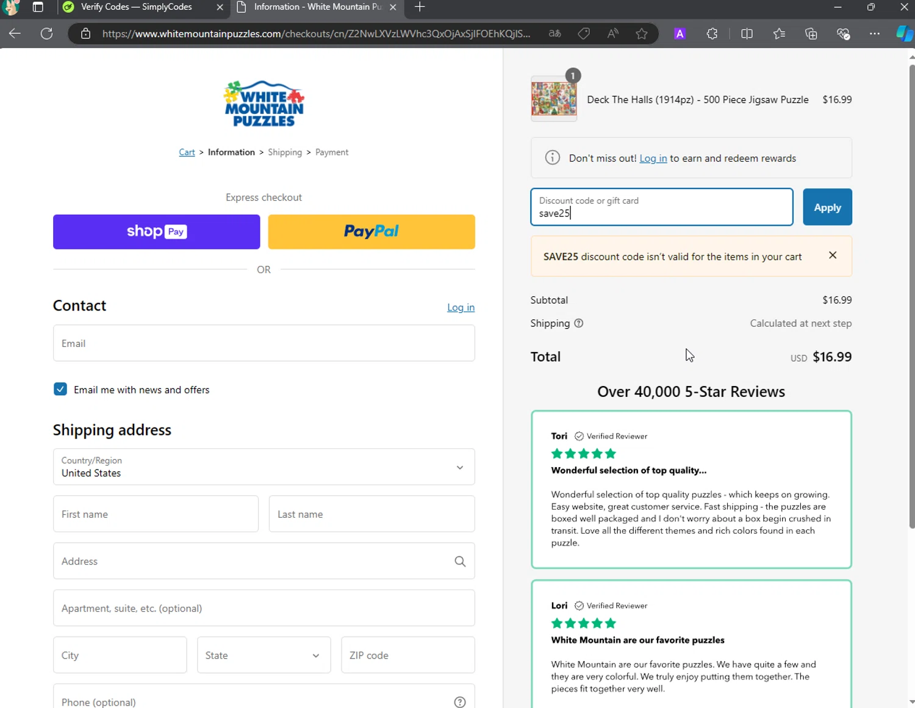Click the Deck The Halls product name
Image resolution: width=915 pixels, height=708 pixels.
click(x=698, y=99)
